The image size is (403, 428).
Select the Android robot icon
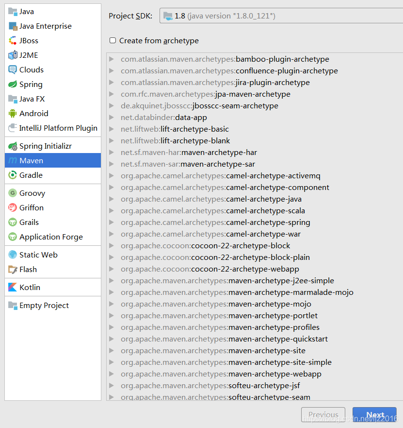(x=13, y=113)
